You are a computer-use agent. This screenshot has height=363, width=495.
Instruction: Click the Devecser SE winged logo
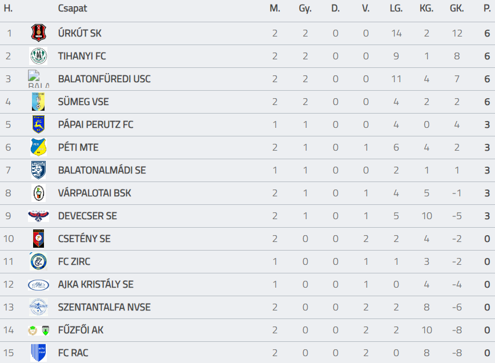point(38,216)
